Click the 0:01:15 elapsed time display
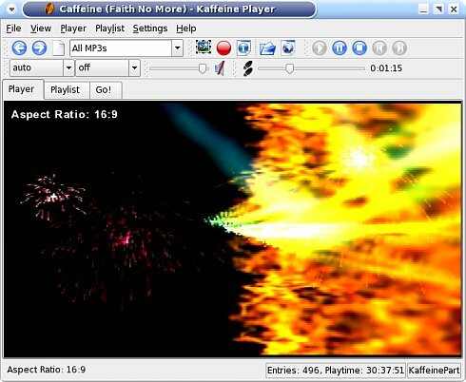Viewport: 466px width, 382px height. pos(386,68)
